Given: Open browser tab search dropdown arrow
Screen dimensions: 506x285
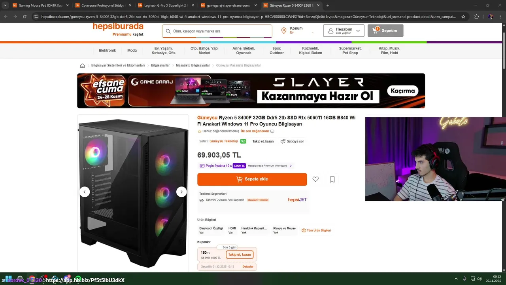Looking at the screenshot, I should [5, 6].
